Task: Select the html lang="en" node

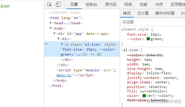Action: [66, 18]
